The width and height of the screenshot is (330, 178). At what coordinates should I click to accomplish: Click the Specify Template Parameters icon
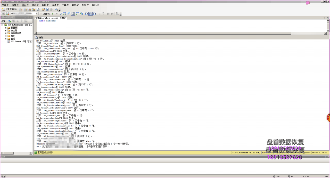click(117, 14)
